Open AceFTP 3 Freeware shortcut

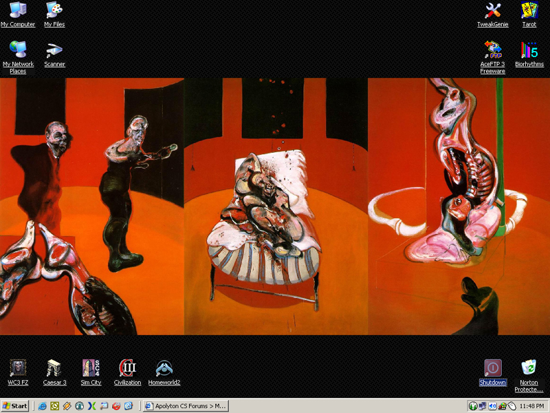[492, 50]
